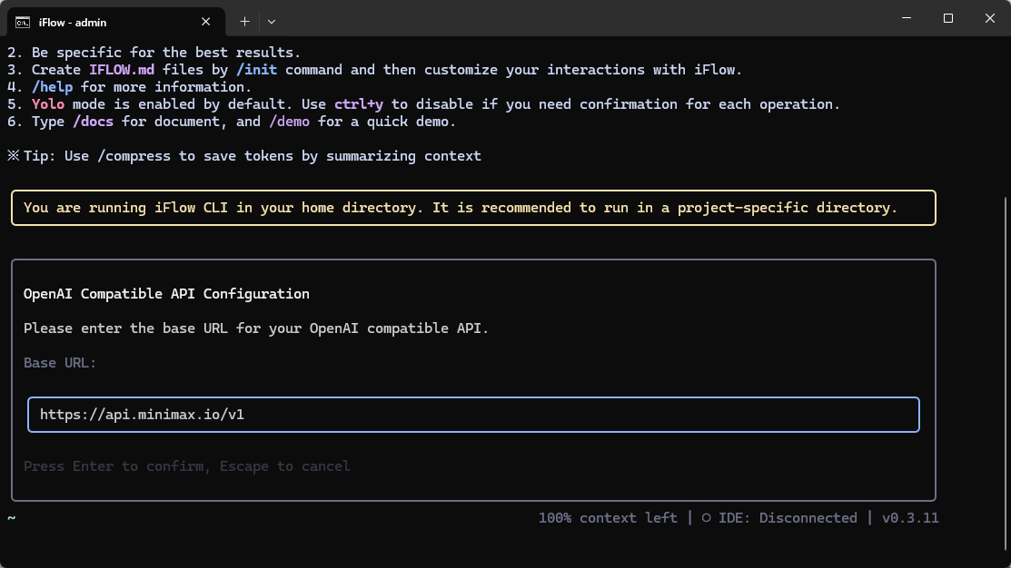Open a new terminal tab with plus button
The image size is (1011, 568).
point(244,20)
